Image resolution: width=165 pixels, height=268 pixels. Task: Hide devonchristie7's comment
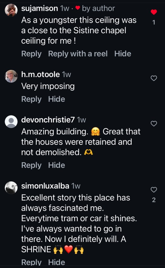57,165
